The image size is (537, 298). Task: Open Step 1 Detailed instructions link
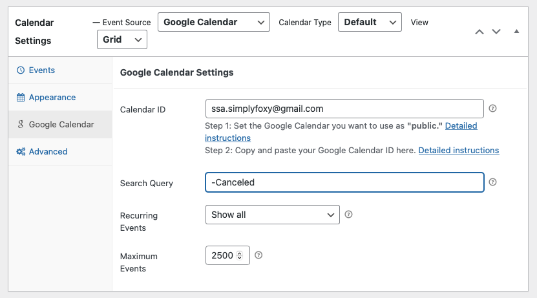[461, 125]
